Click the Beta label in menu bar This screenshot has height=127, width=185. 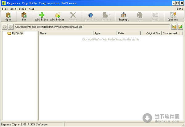pos(180,9)
